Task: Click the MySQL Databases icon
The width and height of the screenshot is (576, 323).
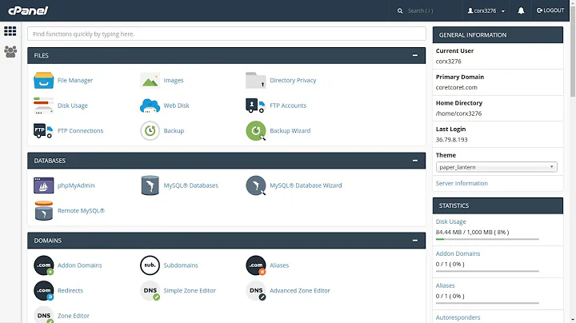Action: (150, 185)
